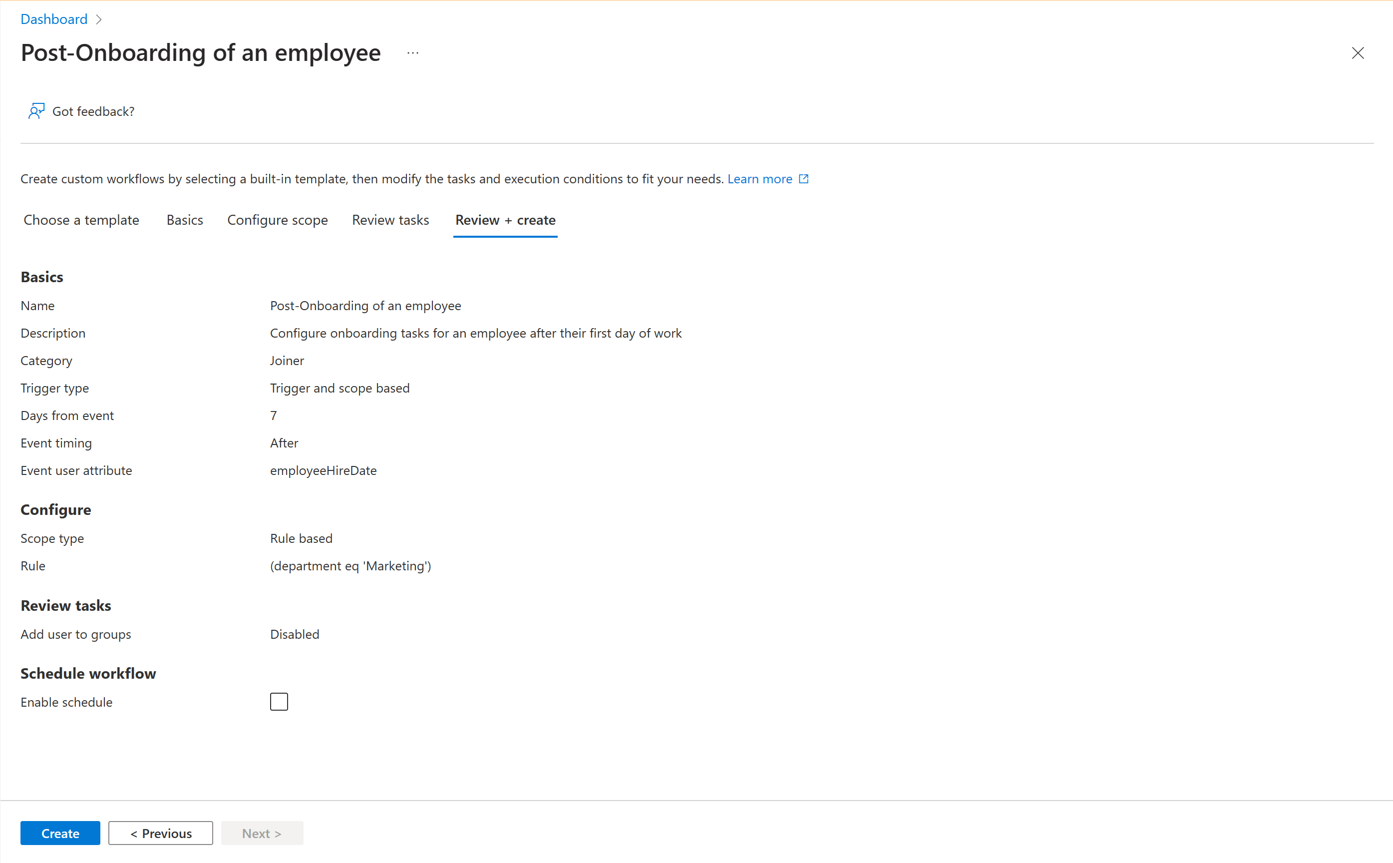Viewport: 1393px width, 863px height.
Task: Click the Create button
Action: pos(61,833)
